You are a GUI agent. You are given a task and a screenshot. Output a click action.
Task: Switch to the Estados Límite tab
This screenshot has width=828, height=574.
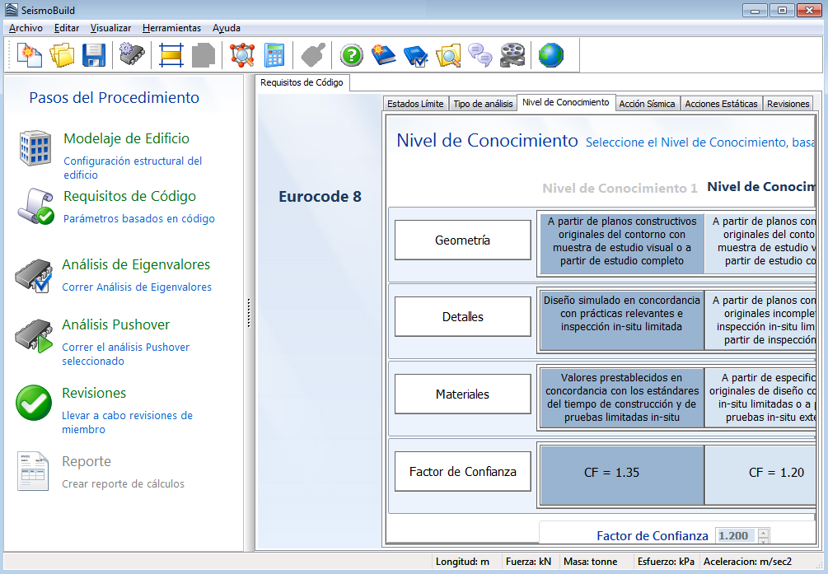pyautogui.click(x=415, y=104)
